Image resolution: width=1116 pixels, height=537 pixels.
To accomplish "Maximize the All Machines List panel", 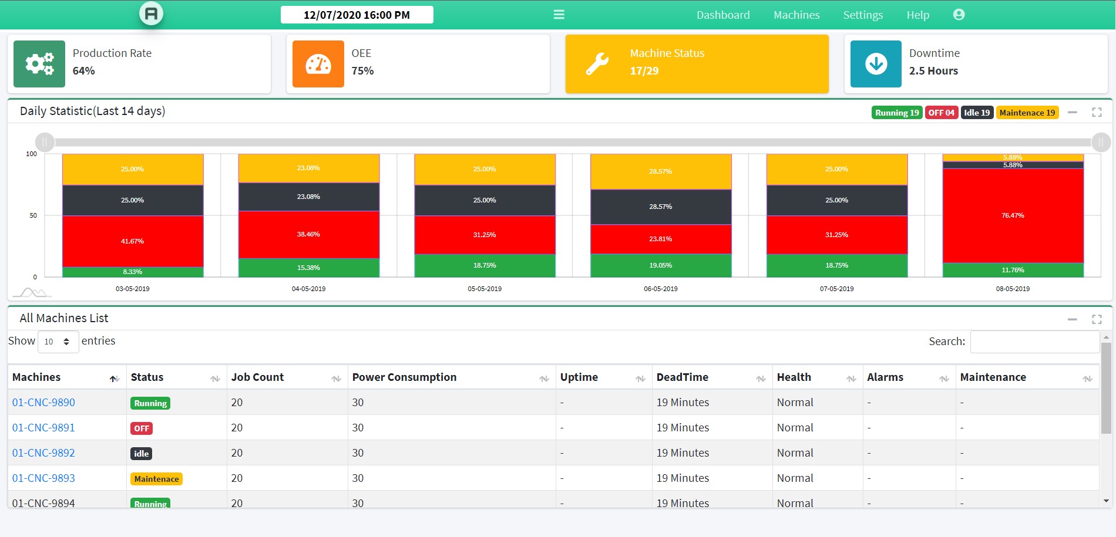I will tap(1096, 319).
